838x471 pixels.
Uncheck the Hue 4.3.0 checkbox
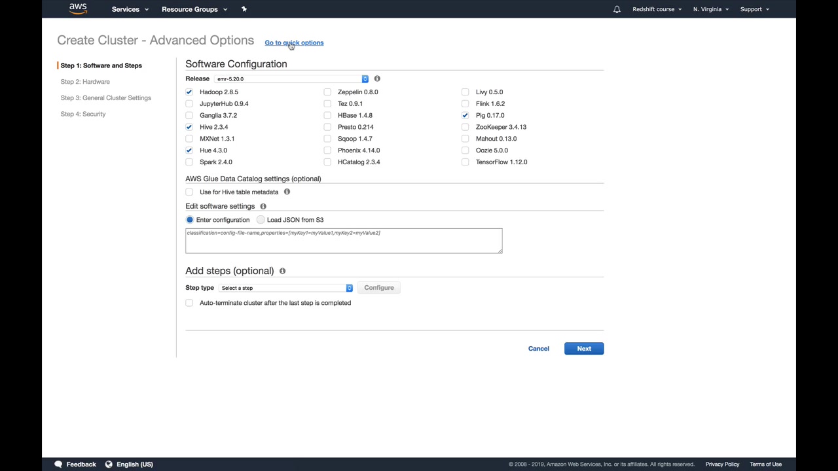coord(189,150)
